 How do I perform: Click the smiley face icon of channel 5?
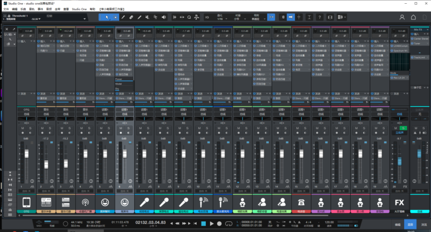tap(105, 202)
